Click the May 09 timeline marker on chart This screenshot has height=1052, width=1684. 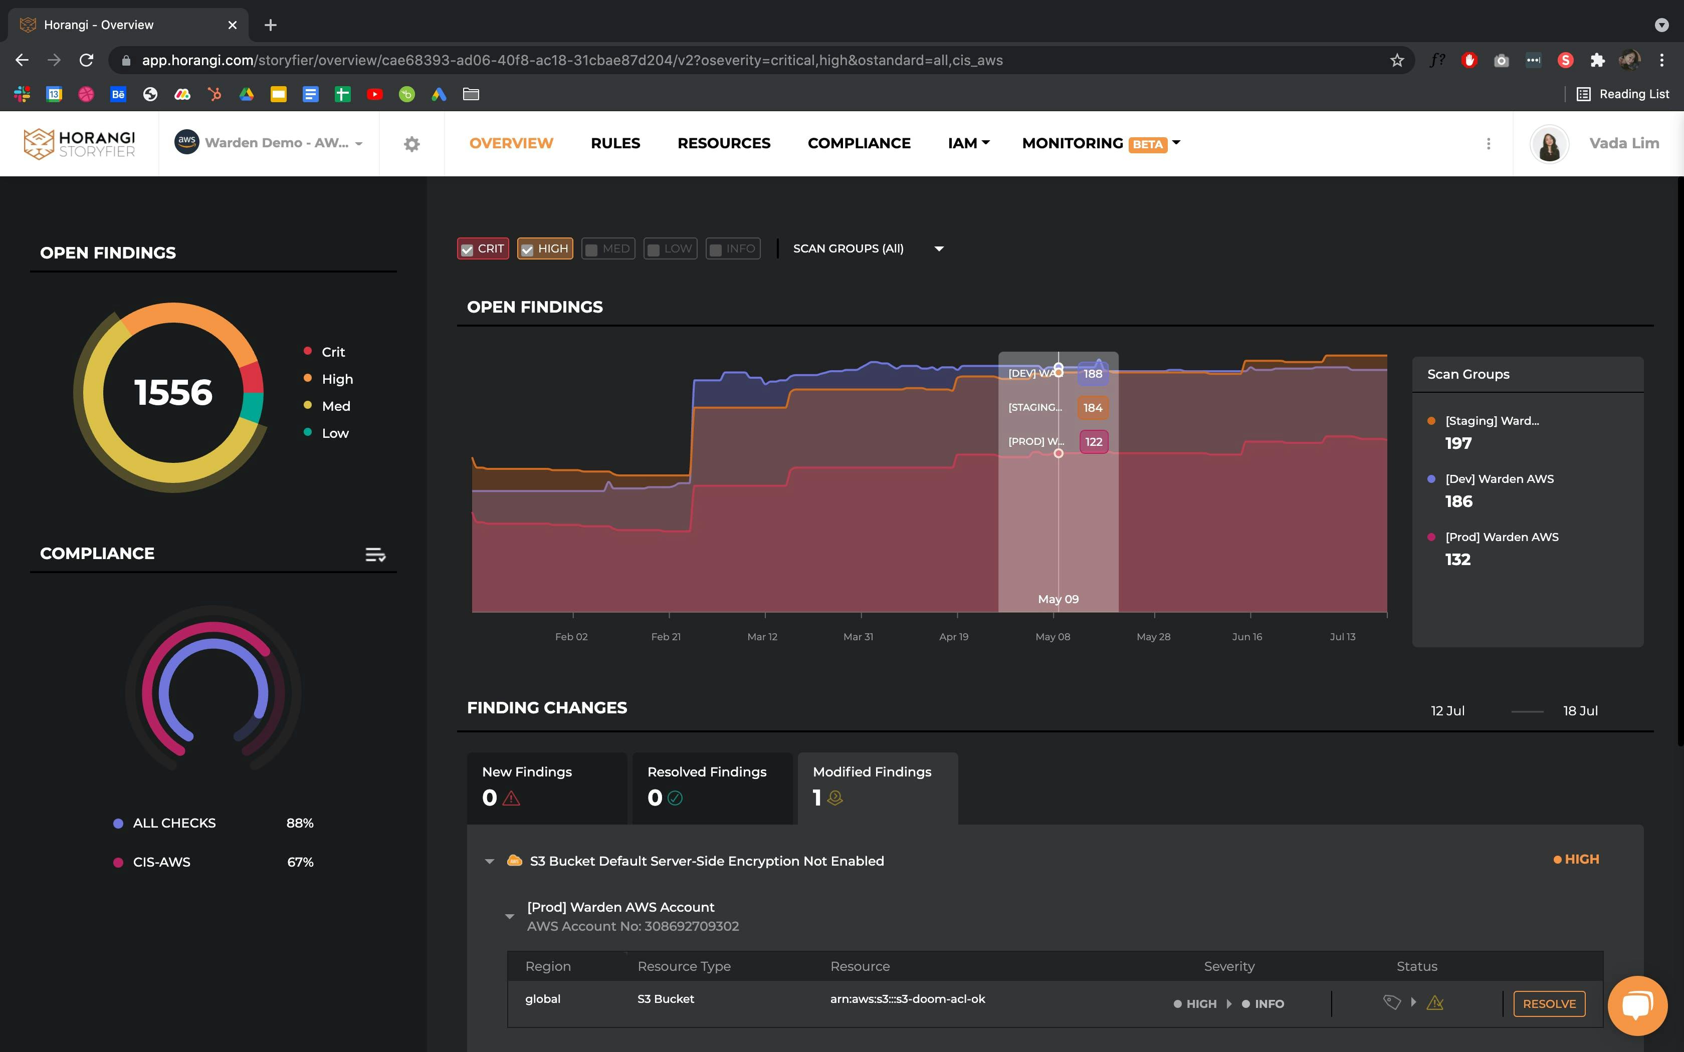coord(1057,599)
